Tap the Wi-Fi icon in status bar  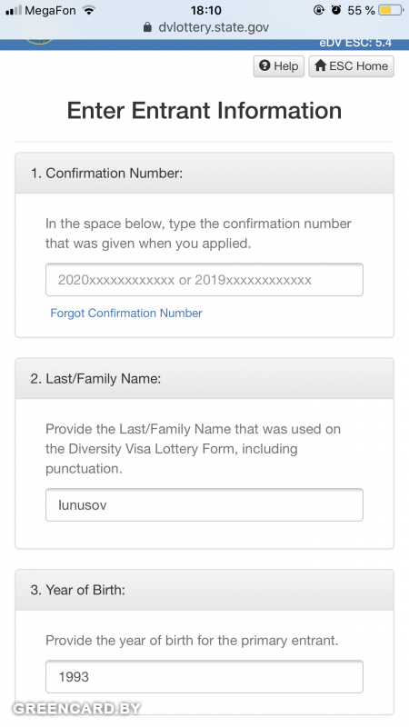click(89, 10)
